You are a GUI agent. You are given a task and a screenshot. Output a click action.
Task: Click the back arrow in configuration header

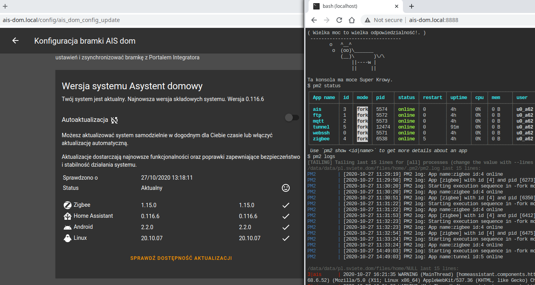pyautogui.click(x=15, y=40)
